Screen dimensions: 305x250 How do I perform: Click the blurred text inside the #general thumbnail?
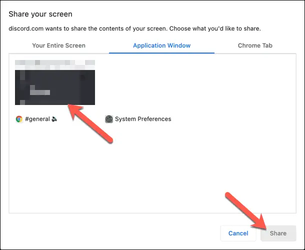pos(40,92)
